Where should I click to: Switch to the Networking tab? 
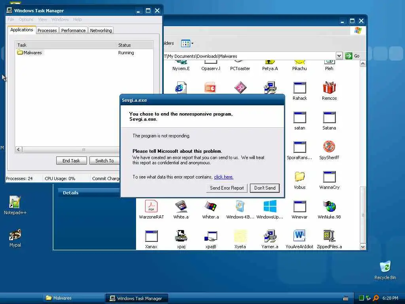(x=101, y=30)
